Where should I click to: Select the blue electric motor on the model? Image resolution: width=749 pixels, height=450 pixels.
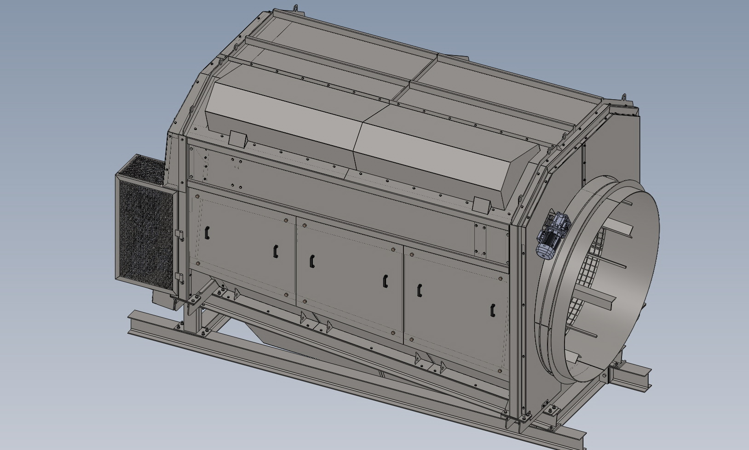(553, 235)
